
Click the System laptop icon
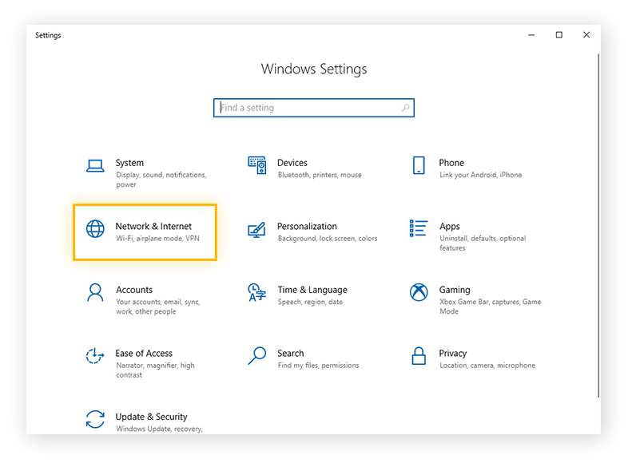95,166
